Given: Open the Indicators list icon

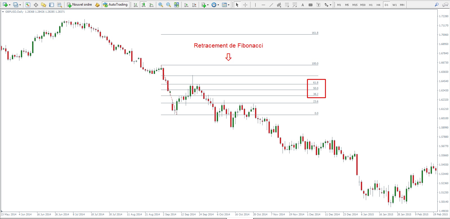Looking at the screenshot, I should click(204, 5).
